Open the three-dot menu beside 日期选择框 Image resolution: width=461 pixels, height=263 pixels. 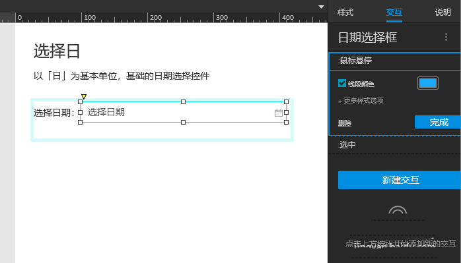pos(446,37)
